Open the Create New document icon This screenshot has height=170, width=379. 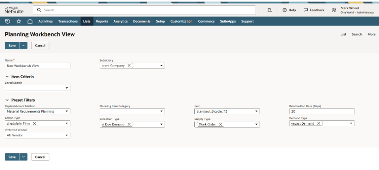(x=270, y=10)
